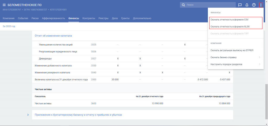Click the За 2020 год link
268x126 pixels.
[x=9, y=26]
